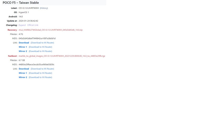Select version text OS1.0.1.0.UMRTWXM

coord(29,8)
